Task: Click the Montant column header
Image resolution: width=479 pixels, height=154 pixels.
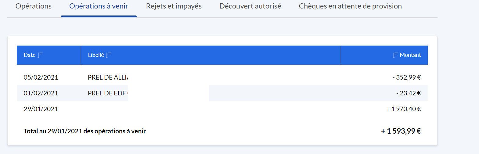Action: [384, 55]
